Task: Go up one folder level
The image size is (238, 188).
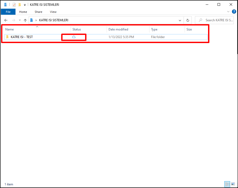Action: (25, 20)
